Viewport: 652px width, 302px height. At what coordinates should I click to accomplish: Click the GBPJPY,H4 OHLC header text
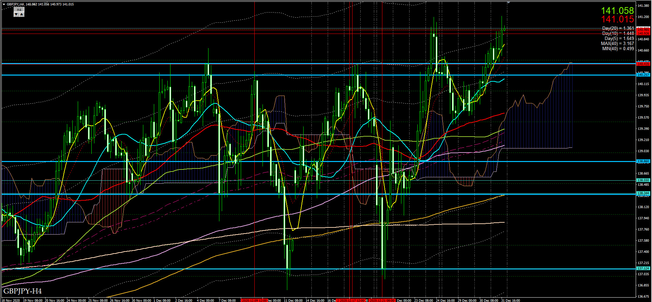[40, 4]
